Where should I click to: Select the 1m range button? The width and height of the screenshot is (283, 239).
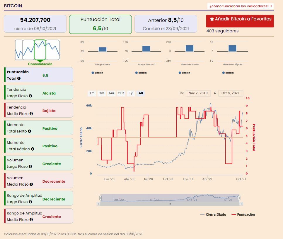(x=92, y=93)
